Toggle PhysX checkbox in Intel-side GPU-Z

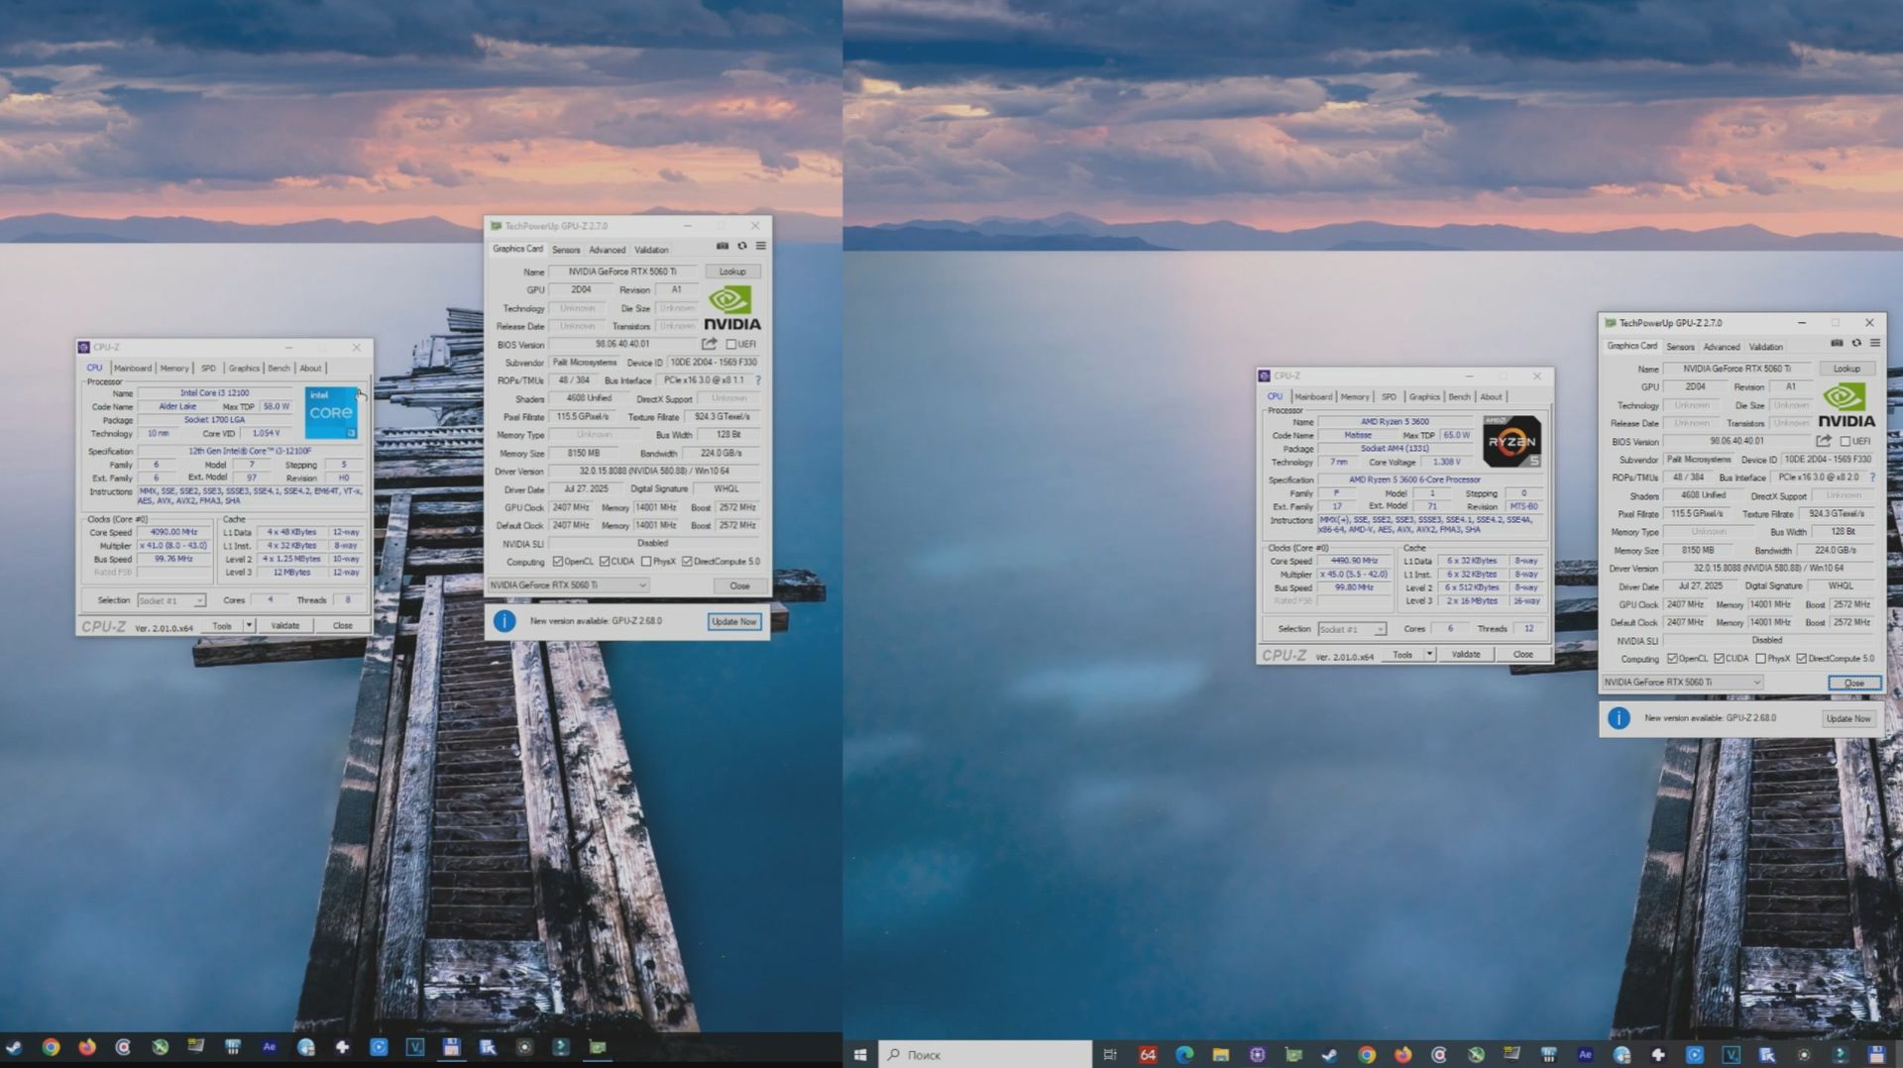[x=646, y=562]
